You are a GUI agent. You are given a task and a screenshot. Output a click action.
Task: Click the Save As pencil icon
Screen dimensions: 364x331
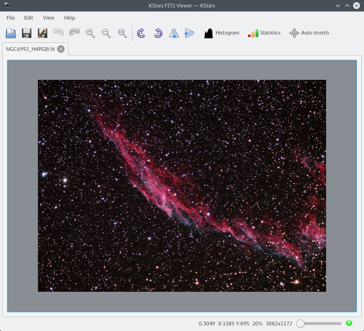(43, 33)
